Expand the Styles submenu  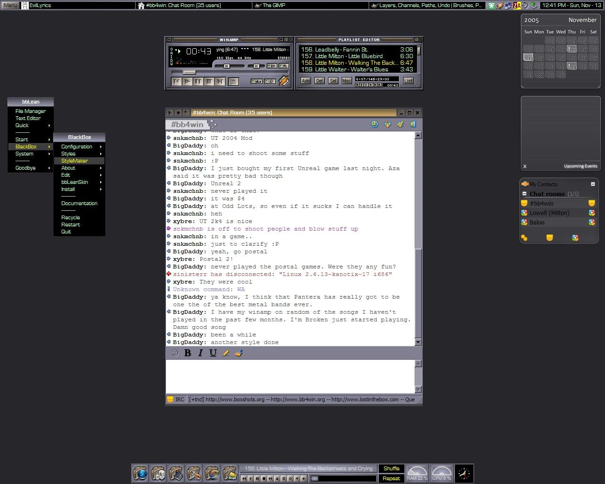pyautogui.click(x=79, y=154)
